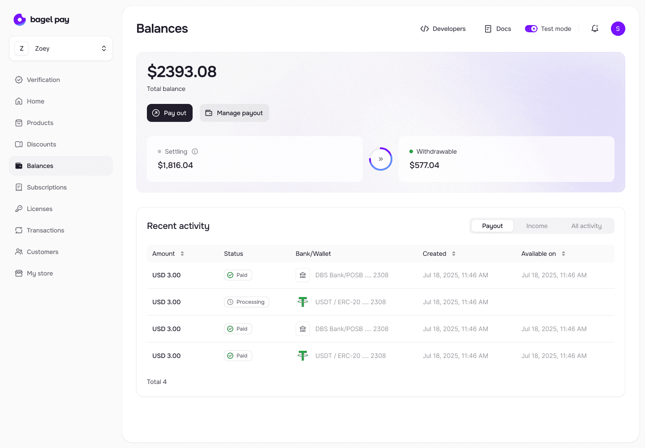Click the Licenses key icon in sidebar
The height and width of the screenshot is (448, 645).
click(x=18, y=208)
